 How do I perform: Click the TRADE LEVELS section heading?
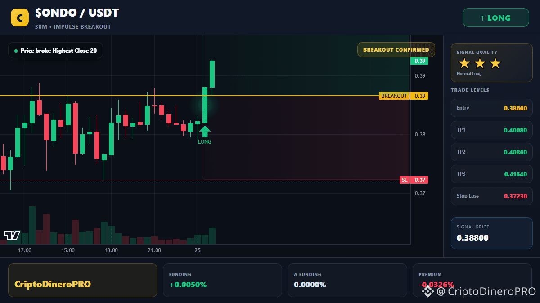click(470, 90)
